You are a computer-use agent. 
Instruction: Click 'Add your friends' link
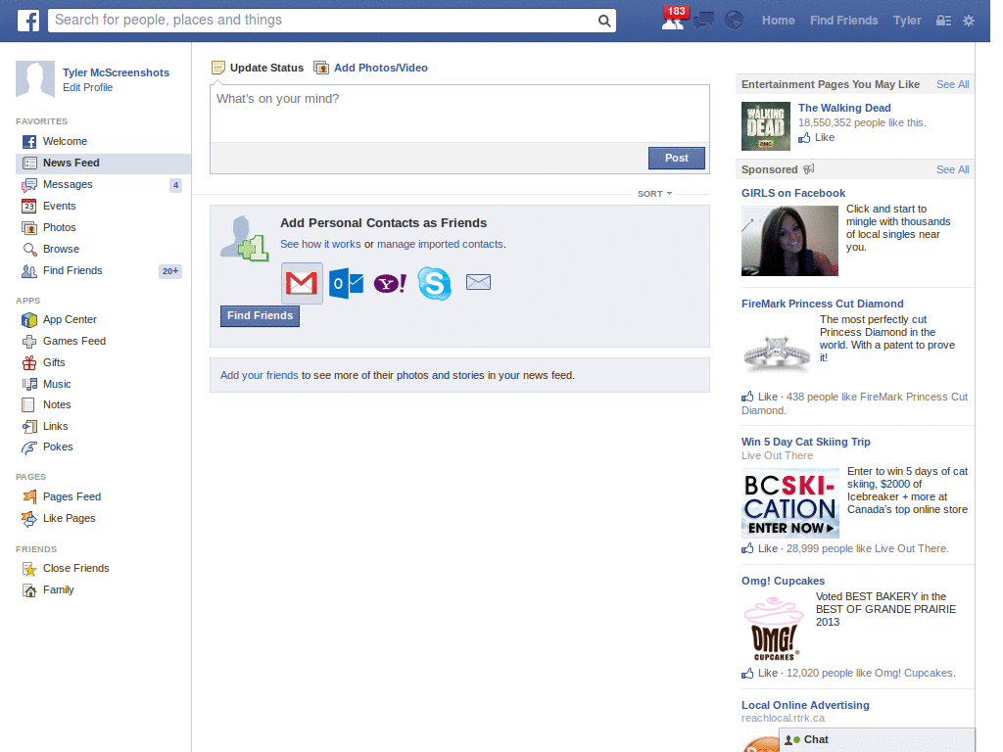(x=259, y=375)
